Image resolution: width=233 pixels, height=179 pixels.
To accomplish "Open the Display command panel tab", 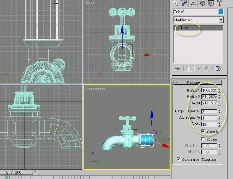I will pos(211,3).
